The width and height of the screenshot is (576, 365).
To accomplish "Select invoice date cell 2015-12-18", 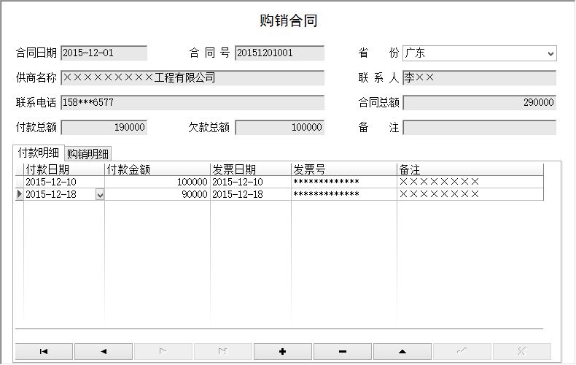I will [x=251, y=195].
